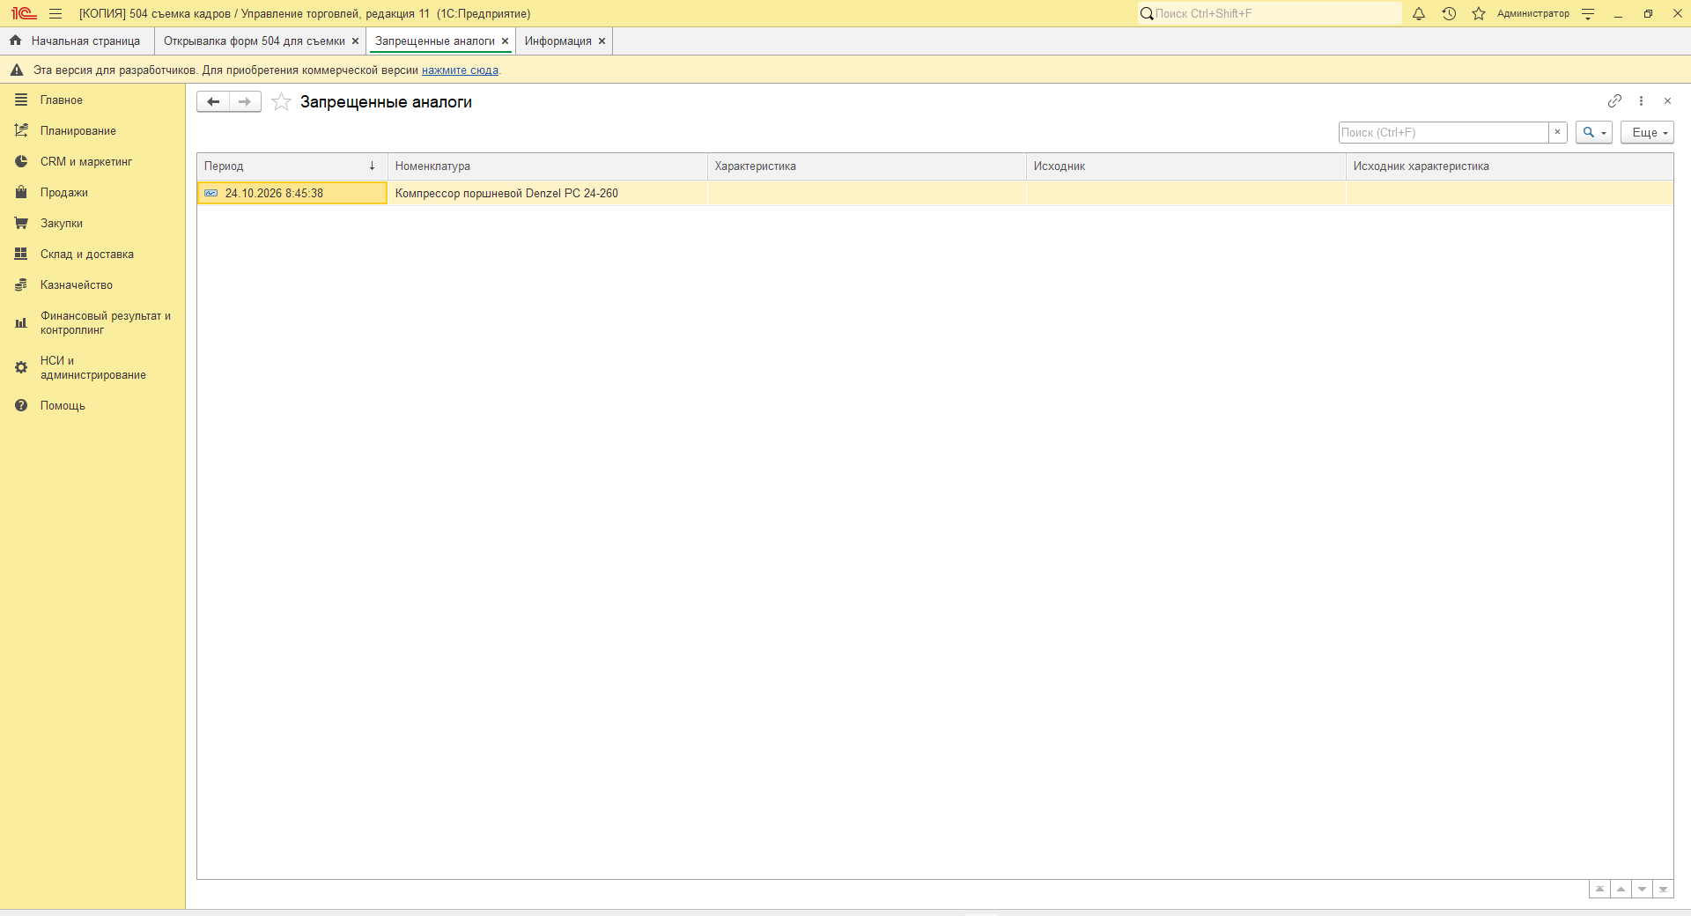Focus the list Поиск (Ctrl+F) field
The height and width of the screenshot is (916, 1691).
1444,132
